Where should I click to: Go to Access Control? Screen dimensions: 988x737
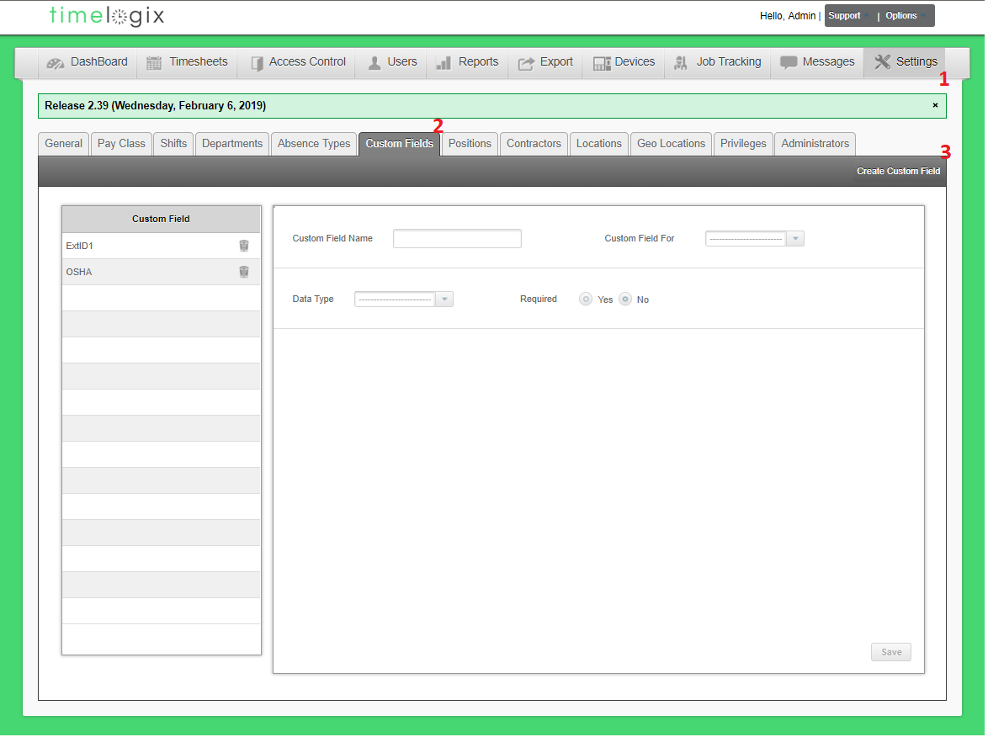[x=297, y=62]
